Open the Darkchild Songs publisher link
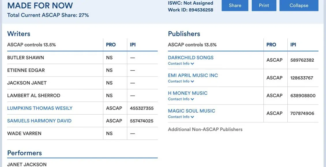 click(191, 58)
